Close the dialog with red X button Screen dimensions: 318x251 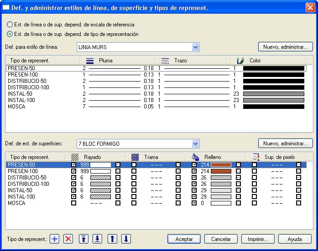[x=310, y=8]
